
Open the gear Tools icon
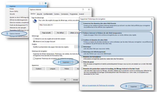46,3
